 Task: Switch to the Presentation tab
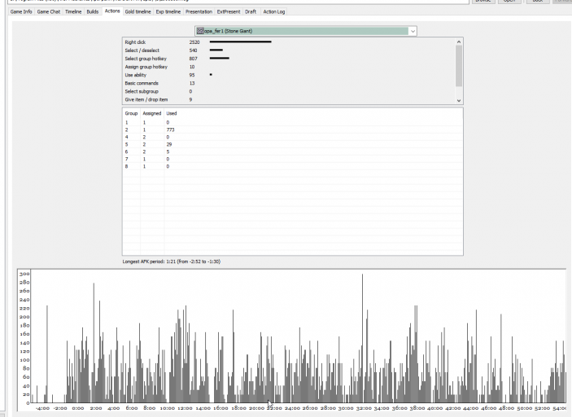pos(199,11)
